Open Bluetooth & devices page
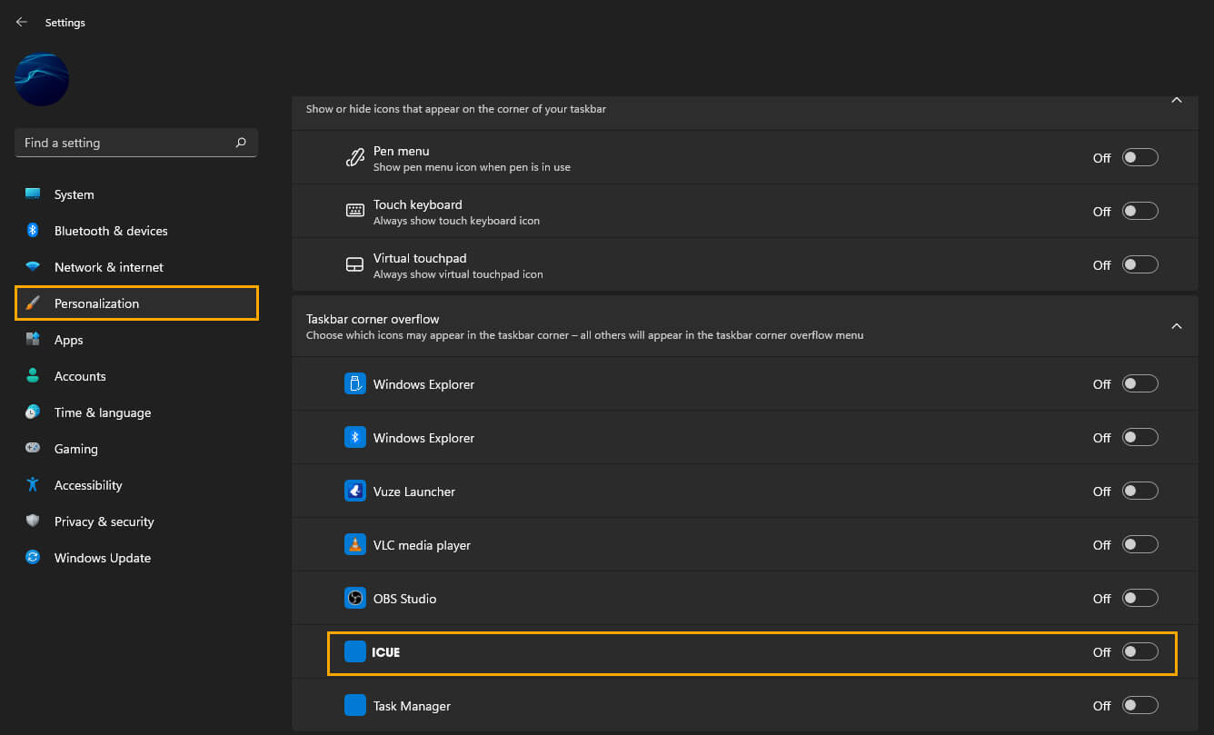The width and height of the screenshot is (1214, 735). (111, 231)
